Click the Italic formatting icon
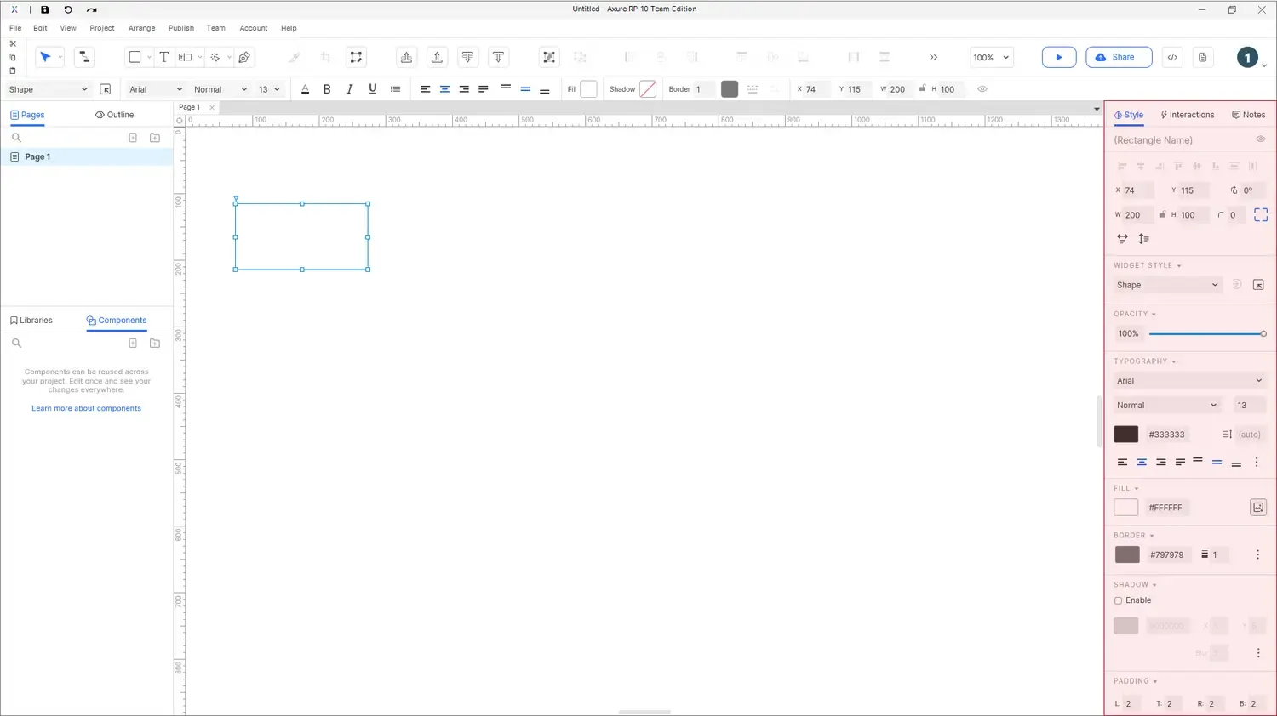Image resolution: width=1277 pixels, height=716 pixels. tap(350, 89)
